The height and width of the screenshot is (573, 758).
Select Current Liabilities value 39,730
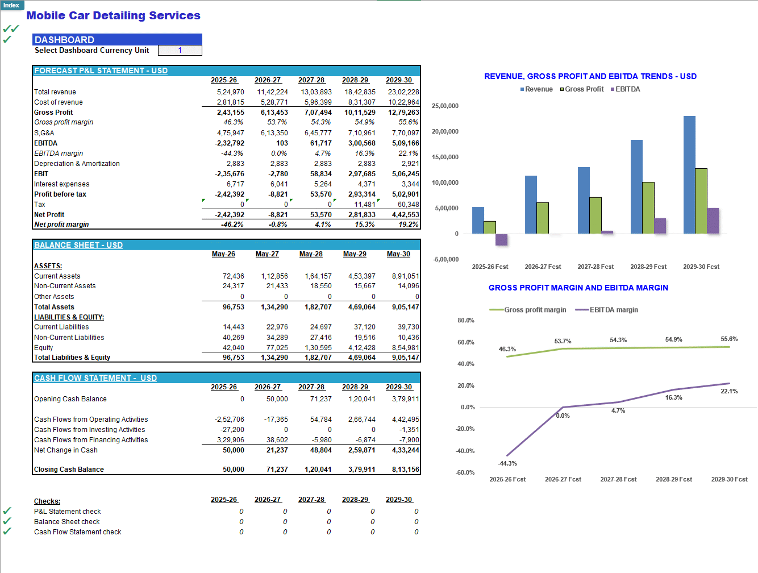[x=409, y=327]
